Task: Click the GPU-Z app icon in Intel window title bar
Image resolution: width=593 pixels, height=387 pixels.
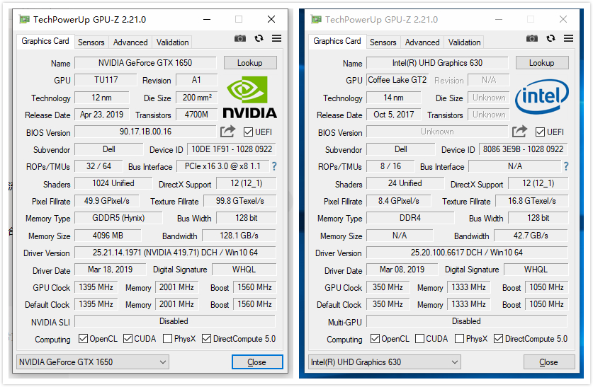Action: [x=317, y=19]
